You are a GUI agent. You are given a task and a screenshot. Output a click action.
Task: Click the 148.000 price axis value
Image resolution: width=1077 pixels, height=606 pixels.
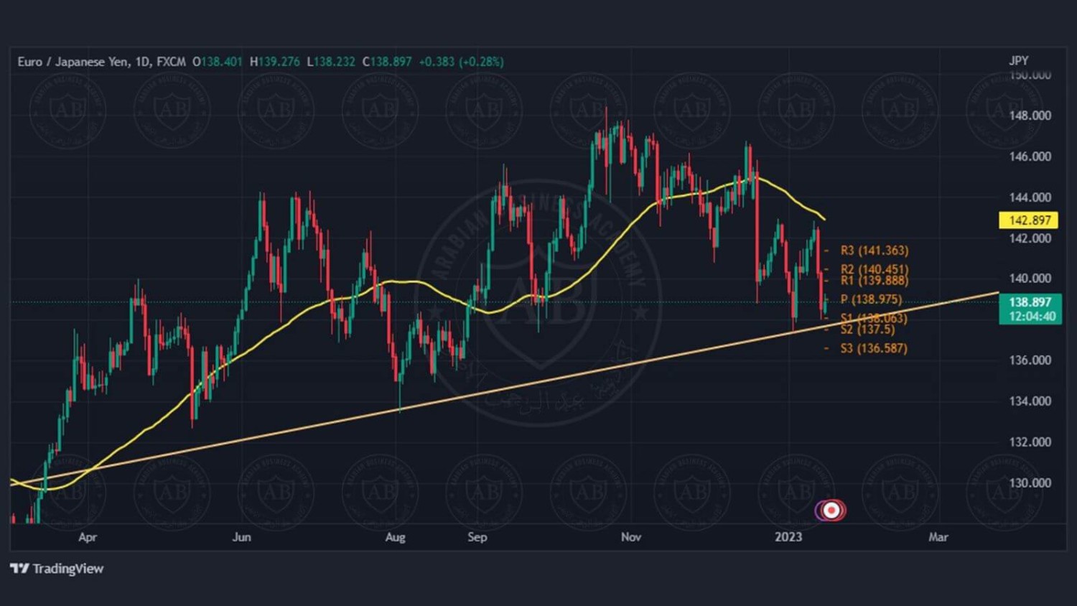click(1030, 116)
